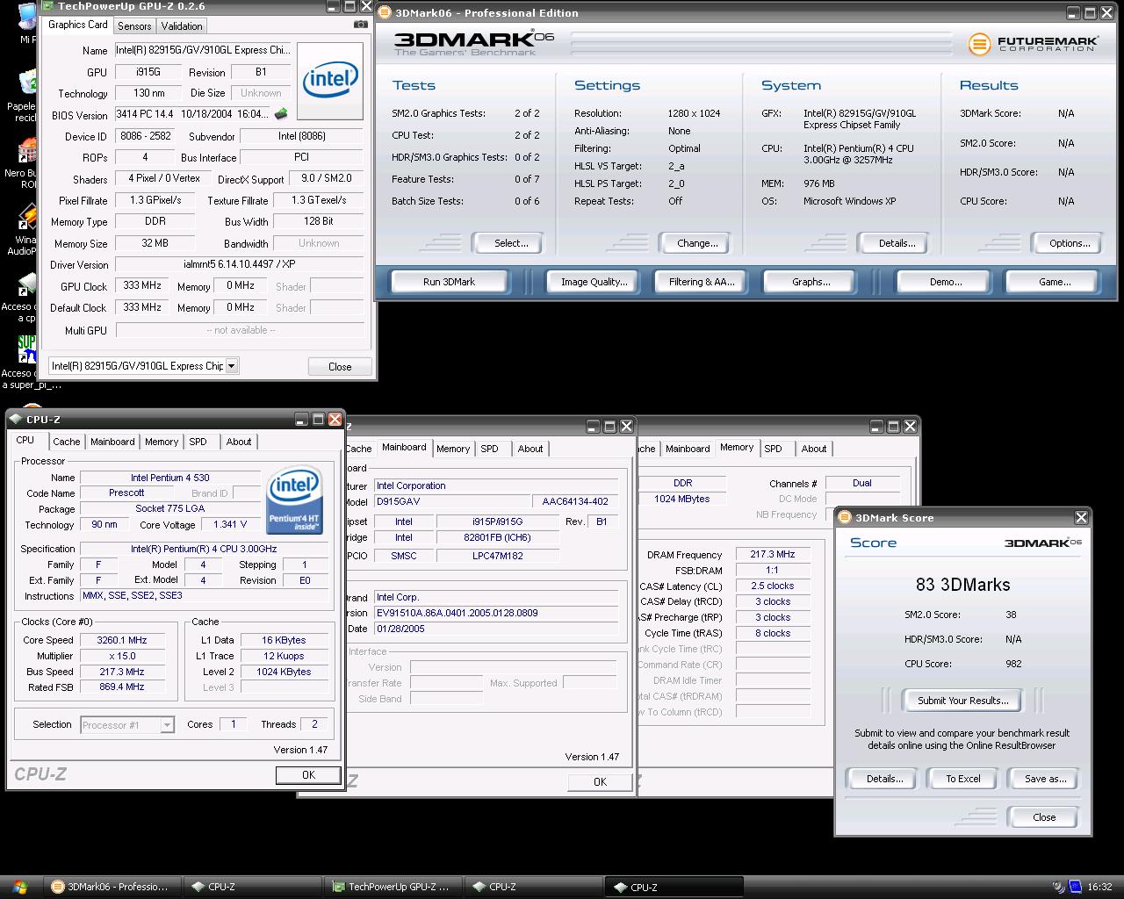Click the 83 3DMarks score text
This screenshot has height=899, width=1124.
coord(962,585)
